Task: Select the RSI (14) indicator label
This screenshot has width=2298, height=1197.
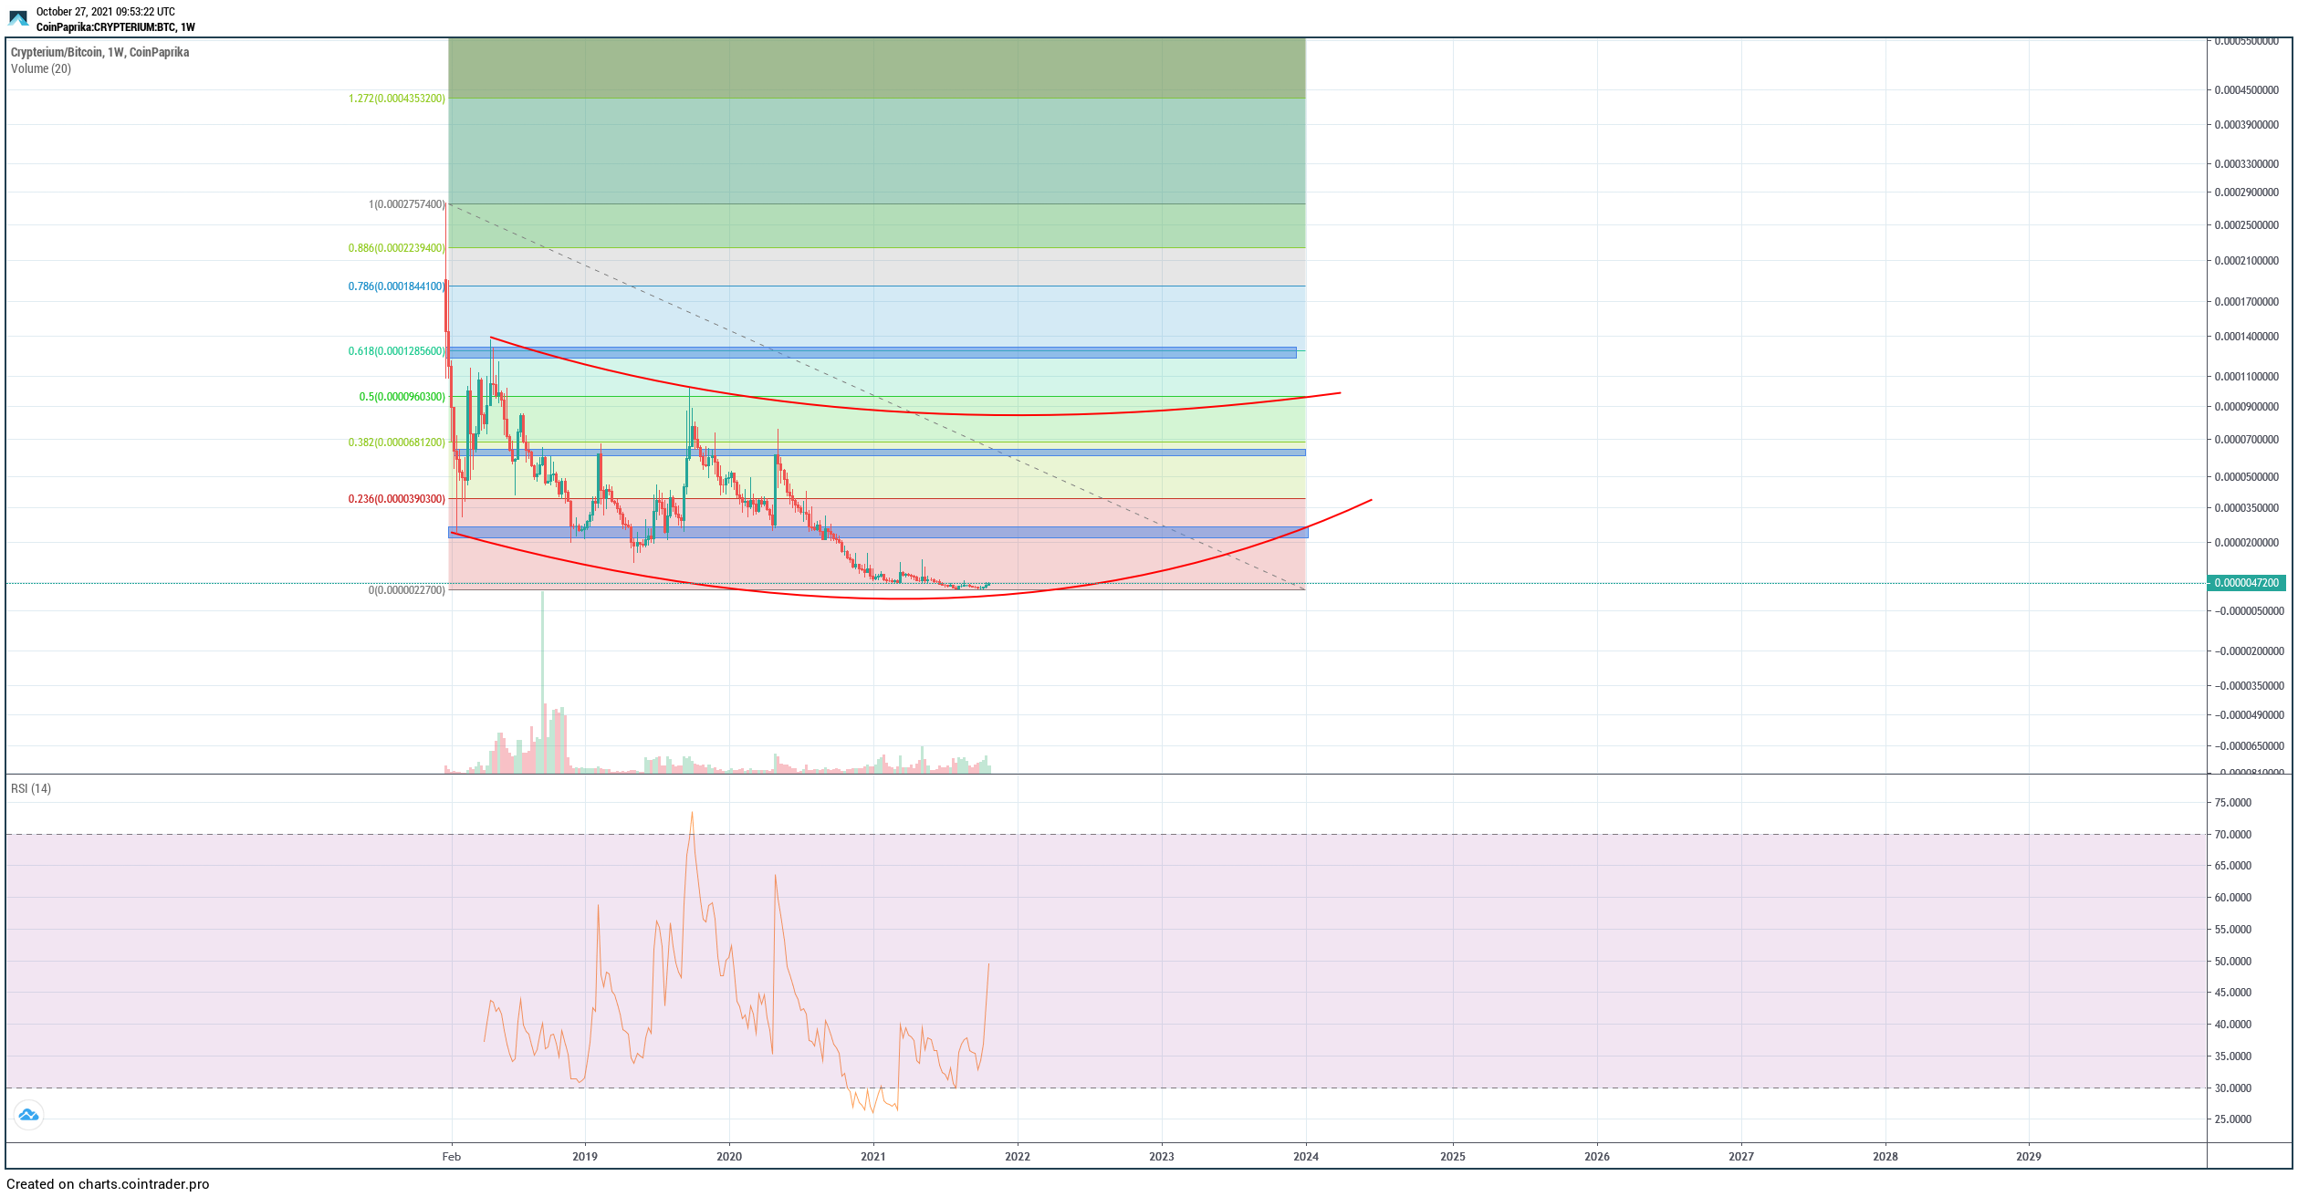Action: (x=30, y=788)
